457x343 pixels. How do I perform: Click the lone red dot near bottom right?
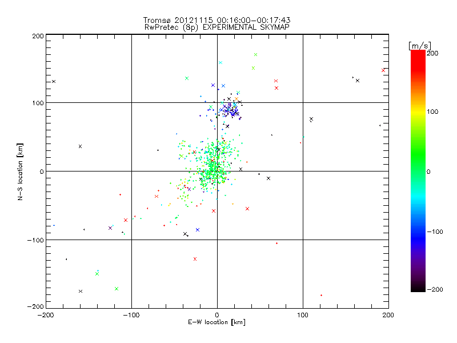(321, 296)
